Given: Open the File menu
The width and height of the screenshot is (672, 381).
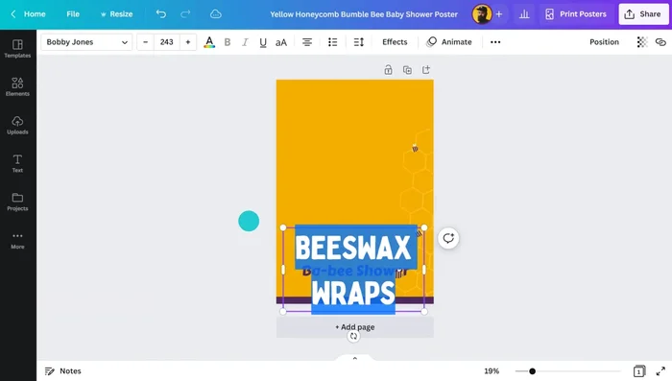Looking at the screenshot, I should (x=73, y=14).
